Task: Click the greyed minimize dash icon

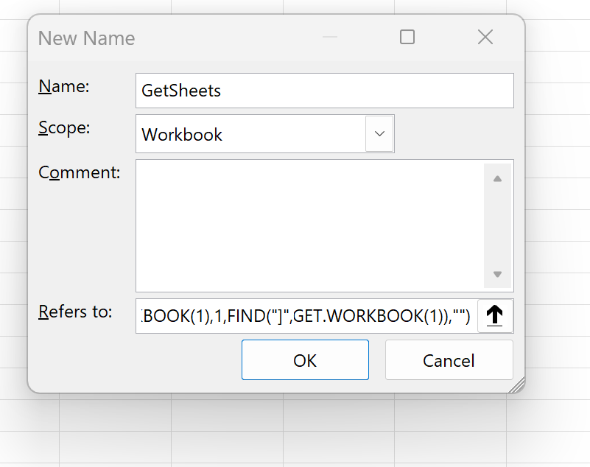Action: point(330,37)
